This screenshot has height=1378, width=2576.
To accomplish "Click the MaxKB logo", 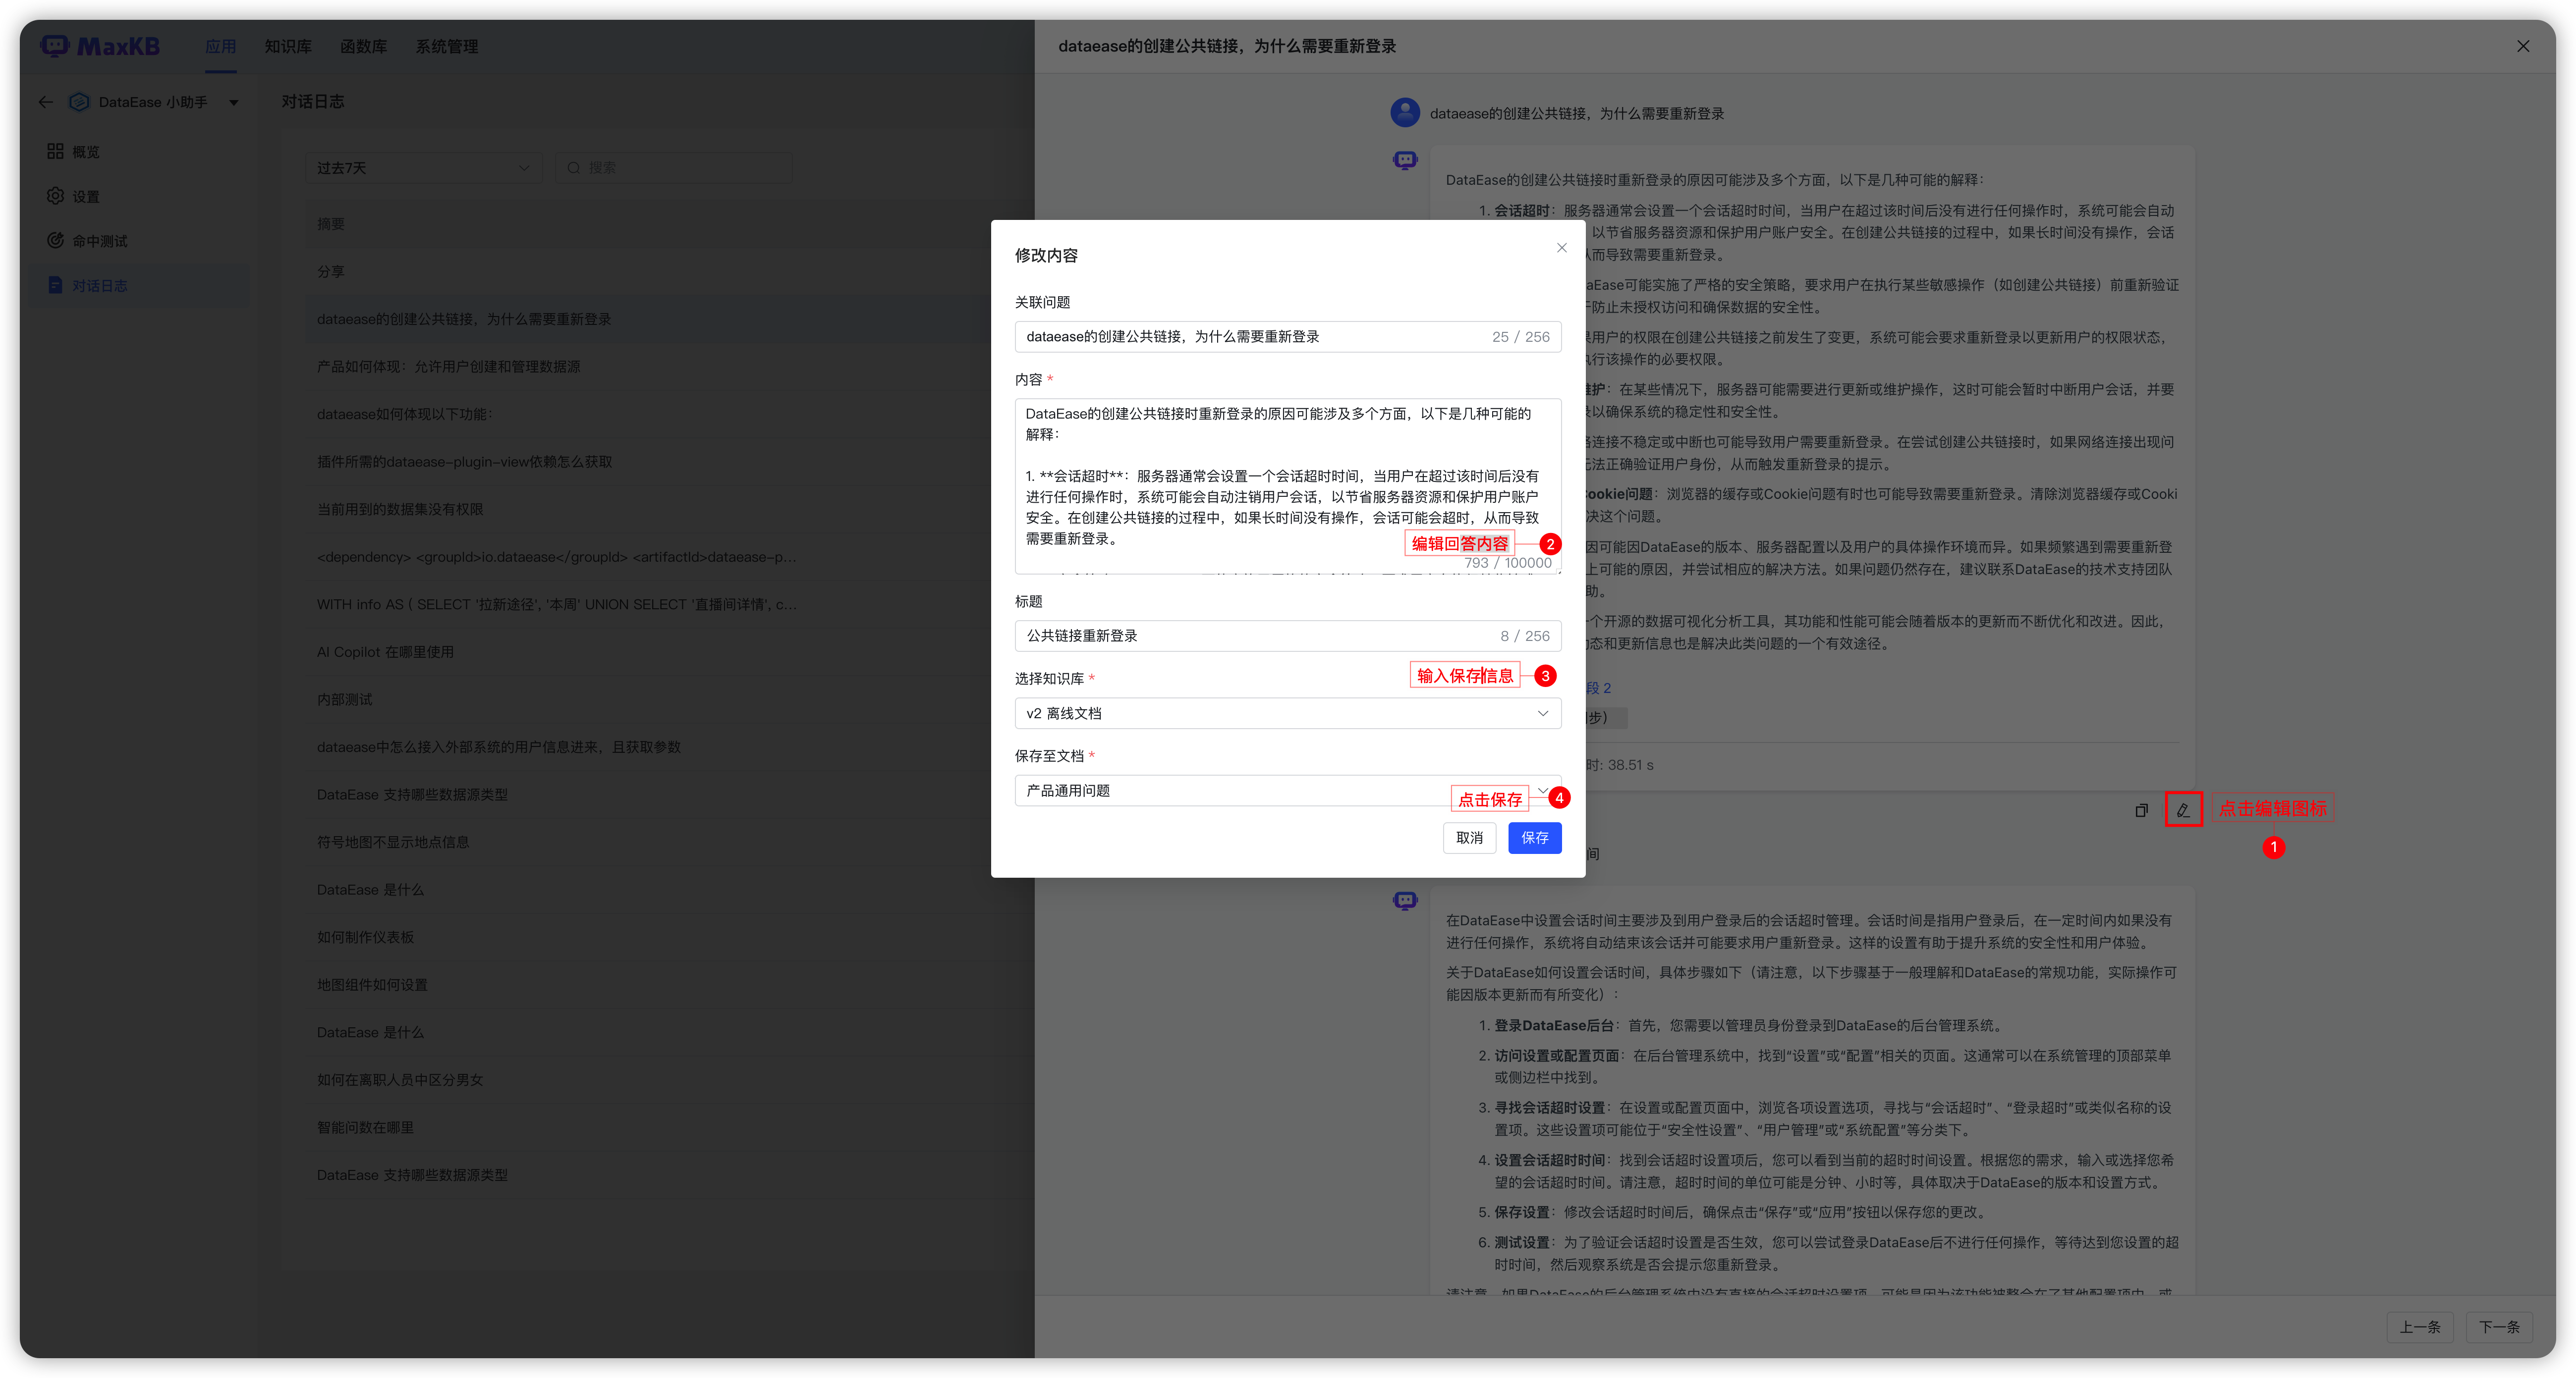I will click(100, 46).
